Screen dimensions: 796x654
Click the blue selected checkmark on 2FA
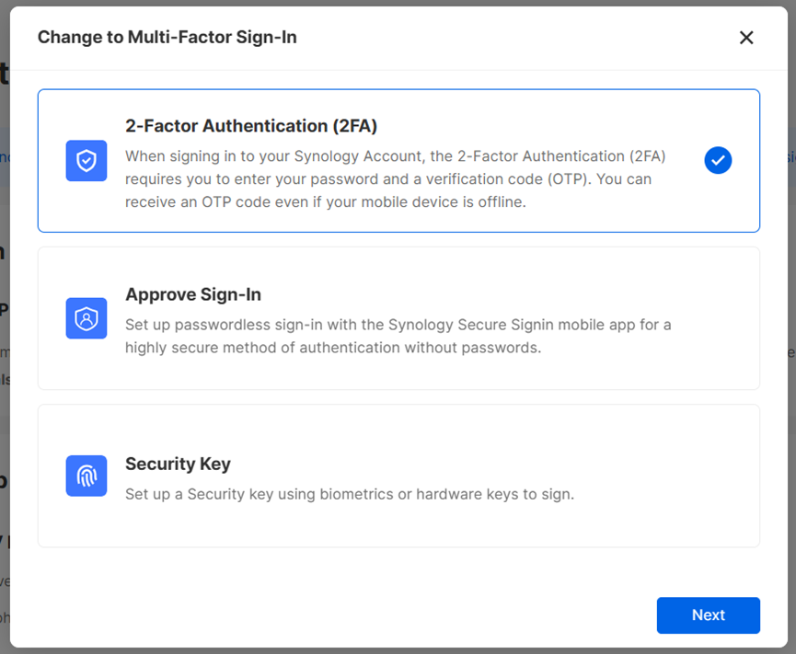tap(718, 161)
